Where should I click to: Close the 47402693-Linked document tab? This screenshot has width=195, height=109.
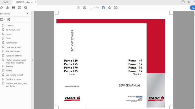coord(35,2)
